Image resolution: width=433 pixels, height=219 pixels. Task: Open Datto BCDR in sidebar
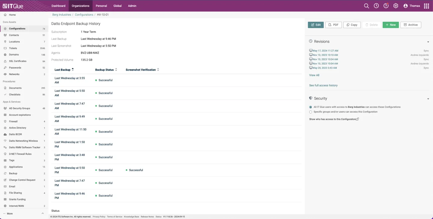click(x=15, y=134)
